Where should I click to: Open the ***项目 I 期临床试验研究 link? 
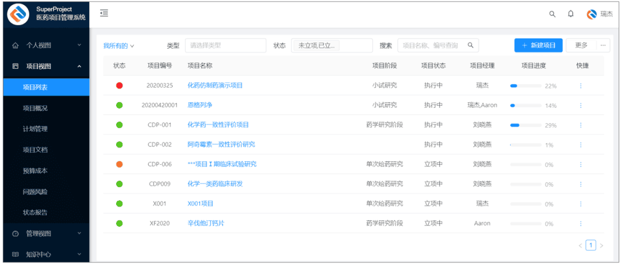click(x=222, y=164)
